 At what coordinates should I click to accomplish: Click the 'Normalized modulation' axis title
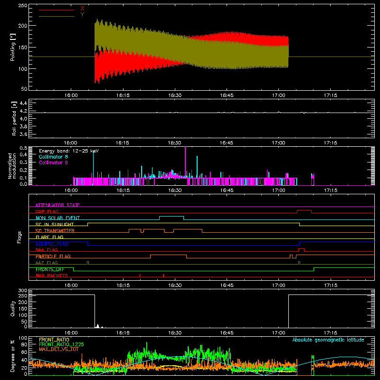[x=12, y=166]
